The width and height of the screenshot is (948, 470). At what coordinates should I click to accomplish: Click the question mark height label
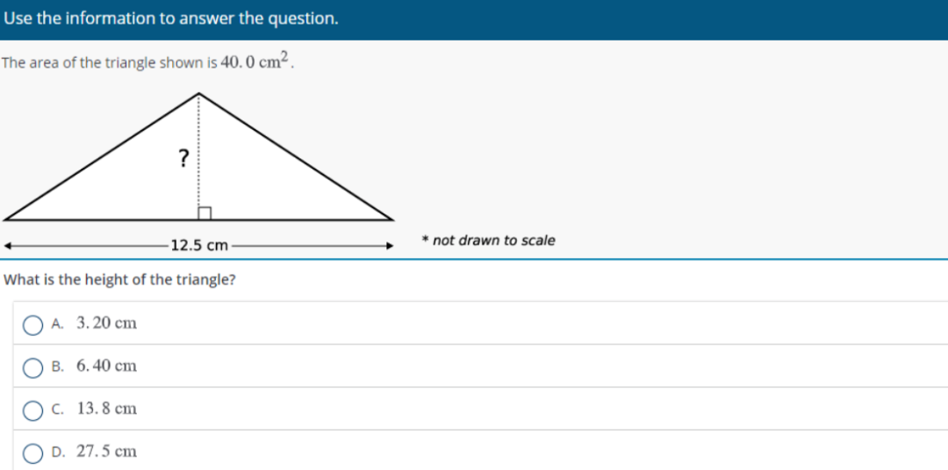[x=183, y=158]
